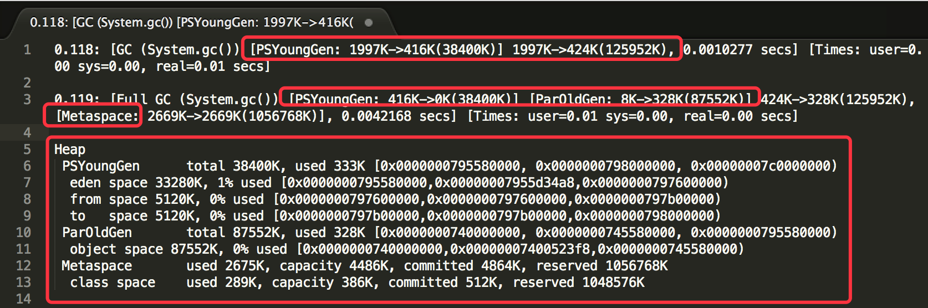Click the 'used 333K' text
The image size is (928, 308).
coord(330,166)
